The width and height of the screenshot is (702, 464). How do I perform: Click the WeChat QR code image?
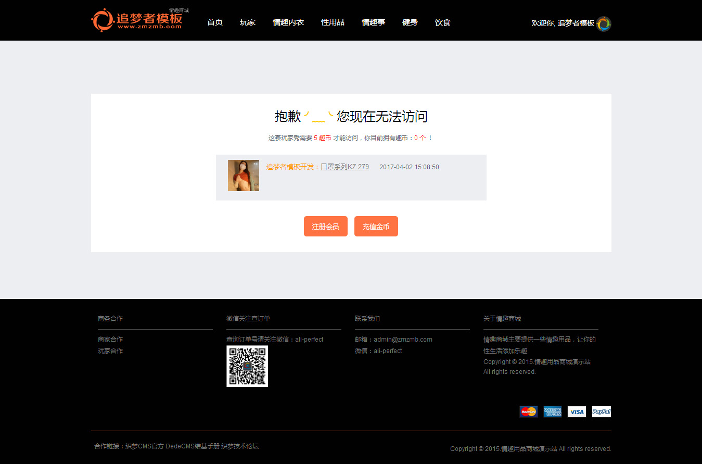point(247,366)
